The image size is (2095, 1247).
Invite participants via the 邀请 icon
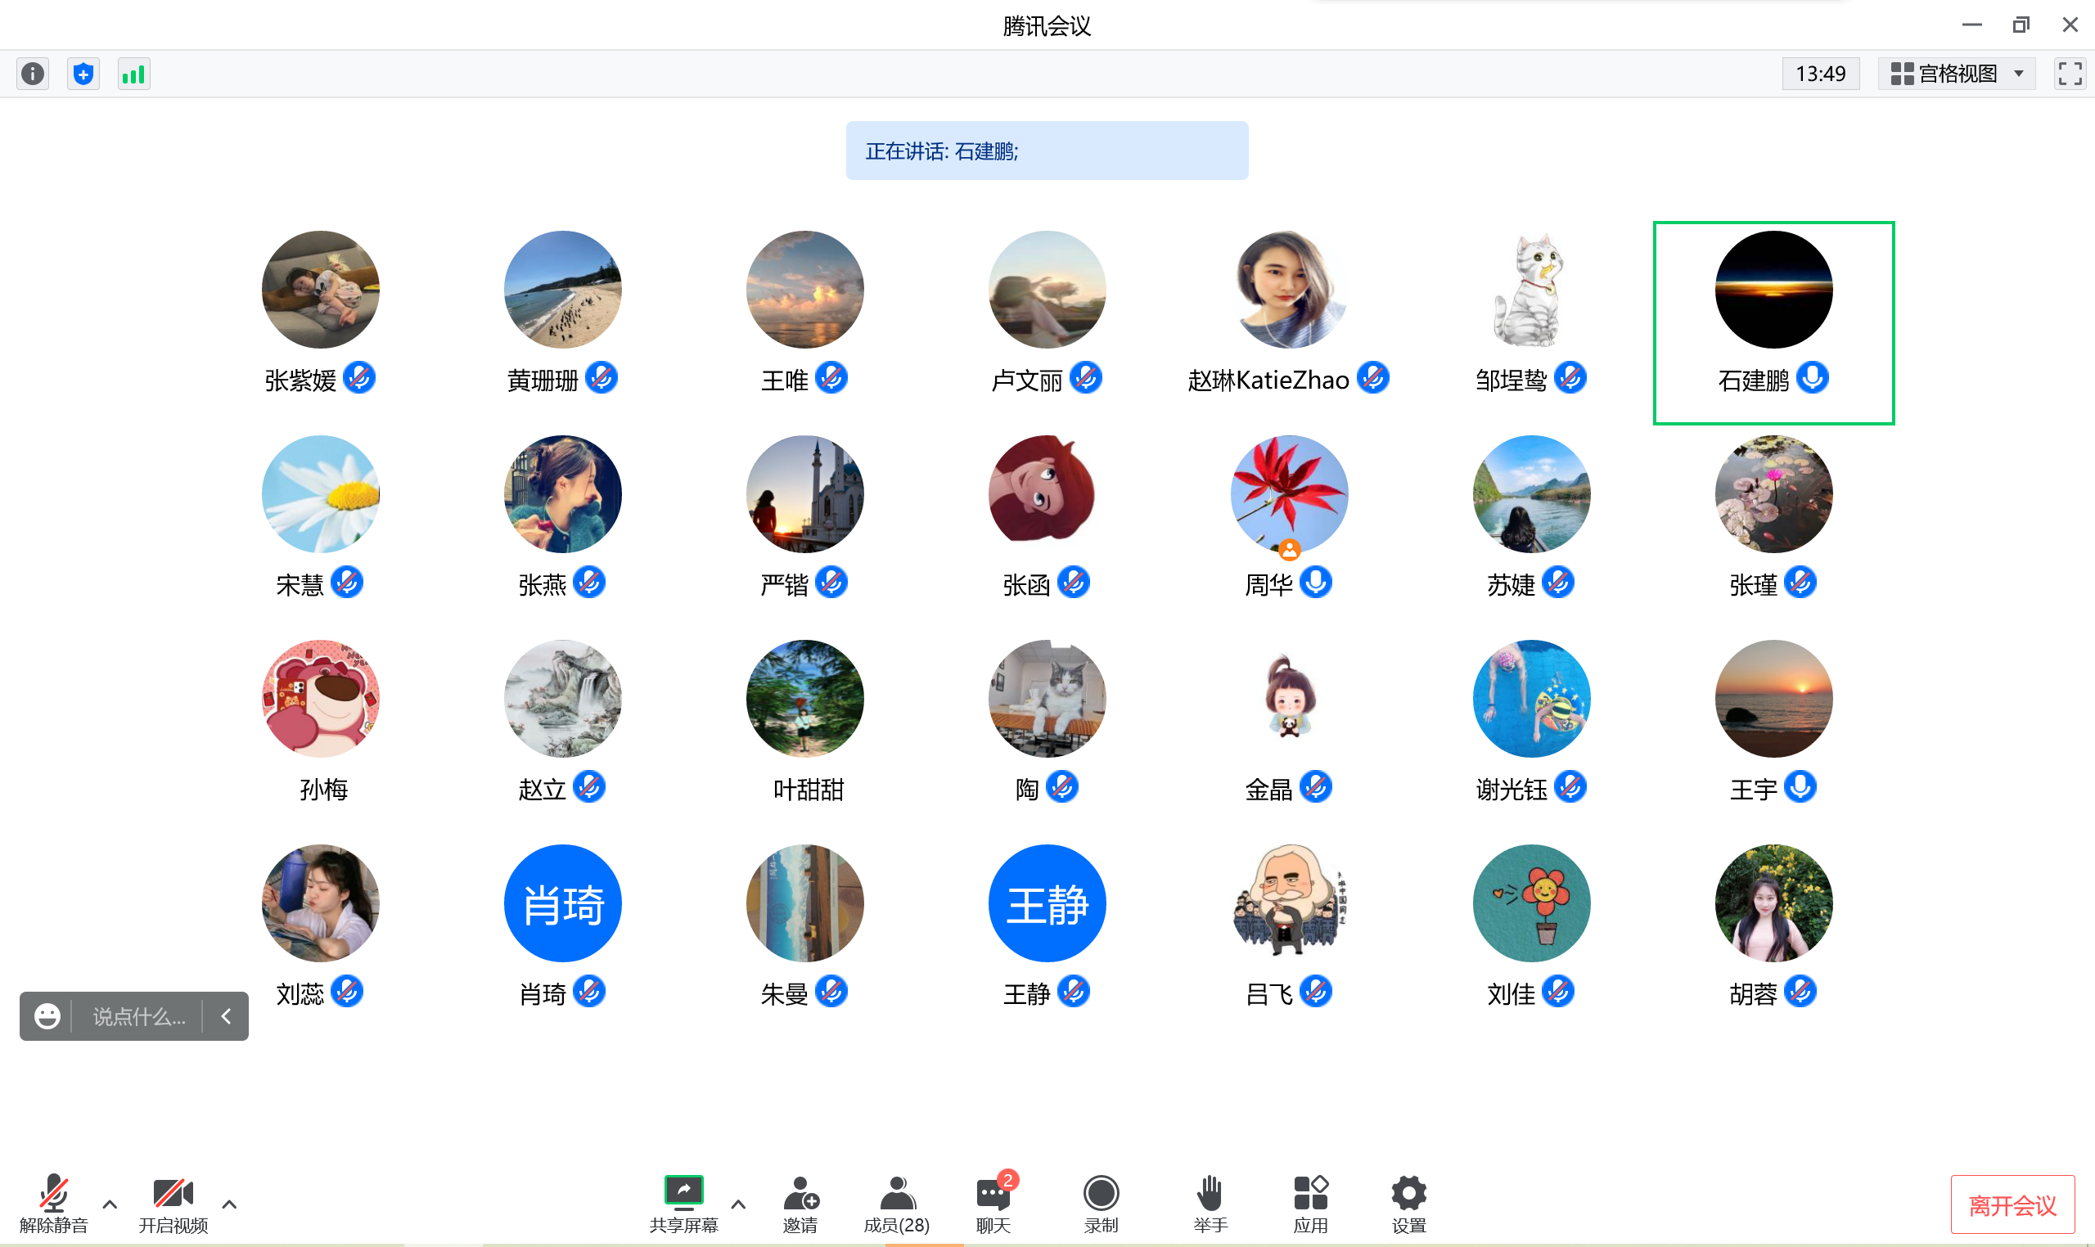tap(800, 1204)
